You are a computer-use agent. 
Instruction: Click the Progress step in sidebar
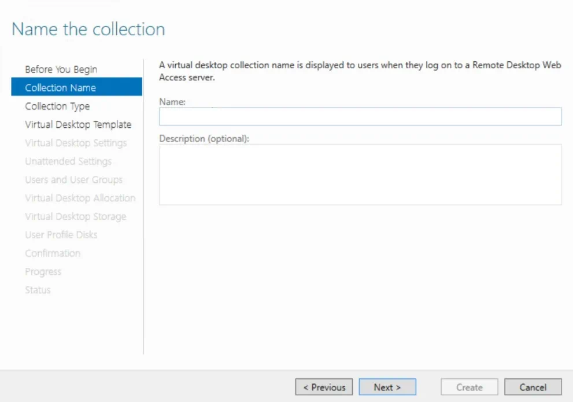point(43,272)
